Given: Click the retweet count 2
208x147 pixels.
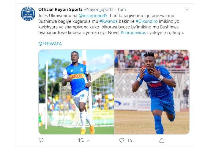Looking at the screenshot, I should pos(88,140).
